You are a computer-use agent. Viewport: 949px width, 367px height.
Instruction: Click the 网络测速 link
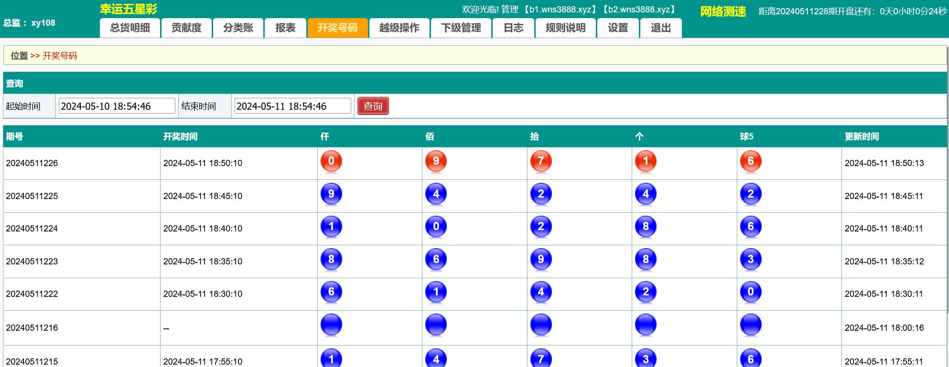tap(723, 11)
